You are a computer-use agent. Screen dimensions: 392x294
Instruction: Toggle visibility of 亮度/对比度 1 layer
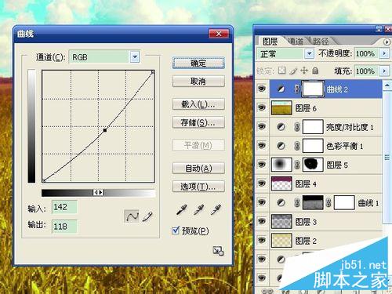point(262,126)
